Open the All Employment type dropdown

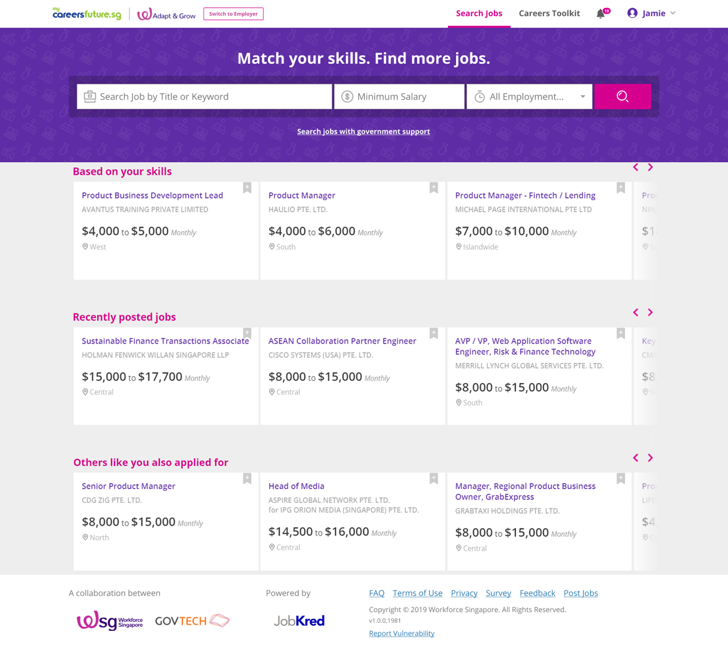pyautogui.click(x=529, y=97)
